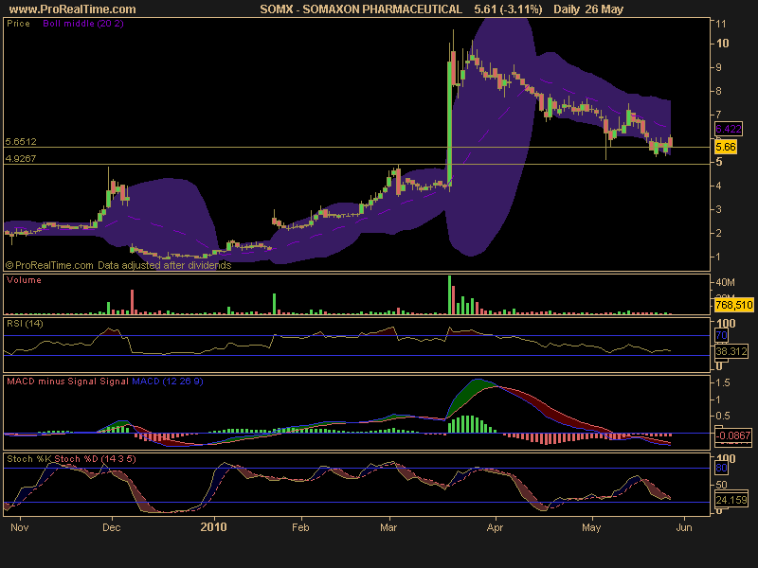Image resolution: width=758 pixels, height=568 pixels.
Task: Click the MACD 1.5 axis label
Action: tap(723, 383)
